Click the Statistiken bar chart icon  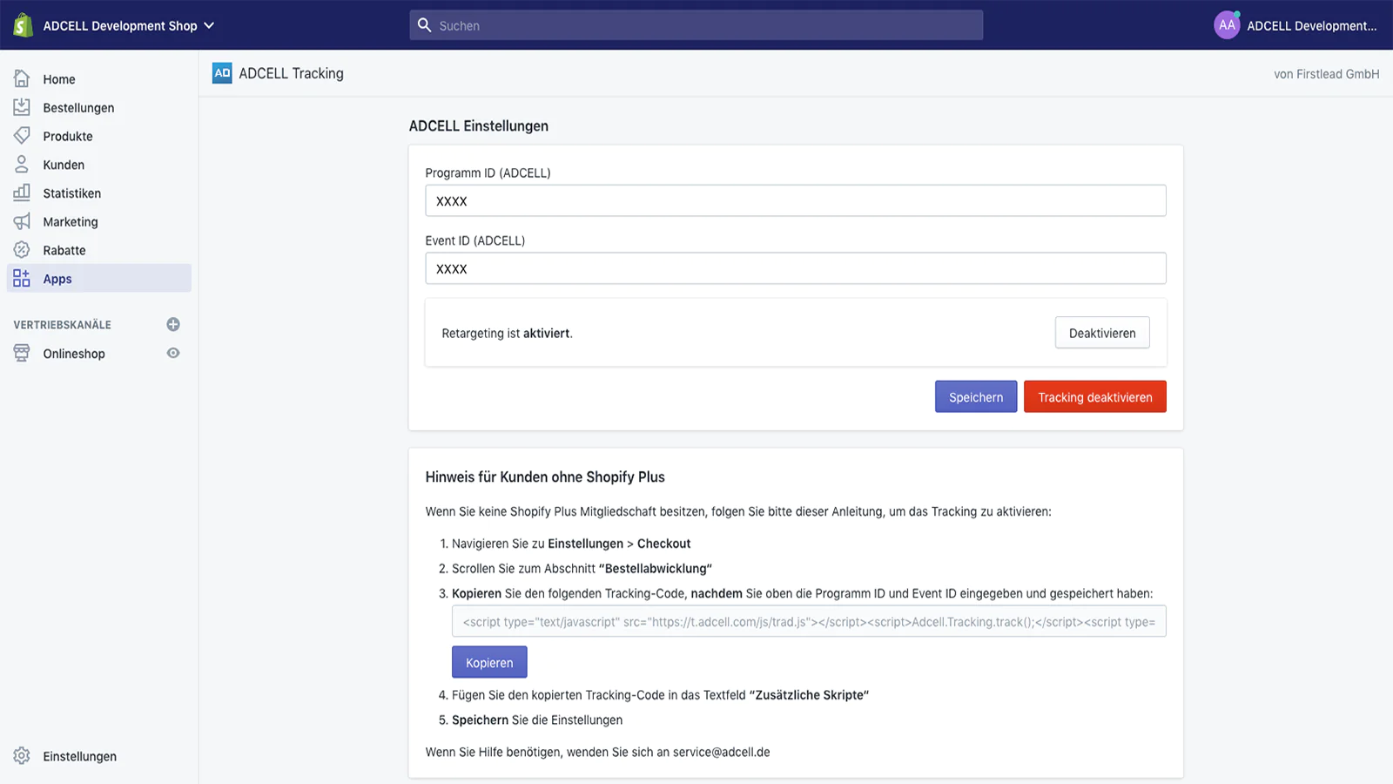tap(22, 193)
